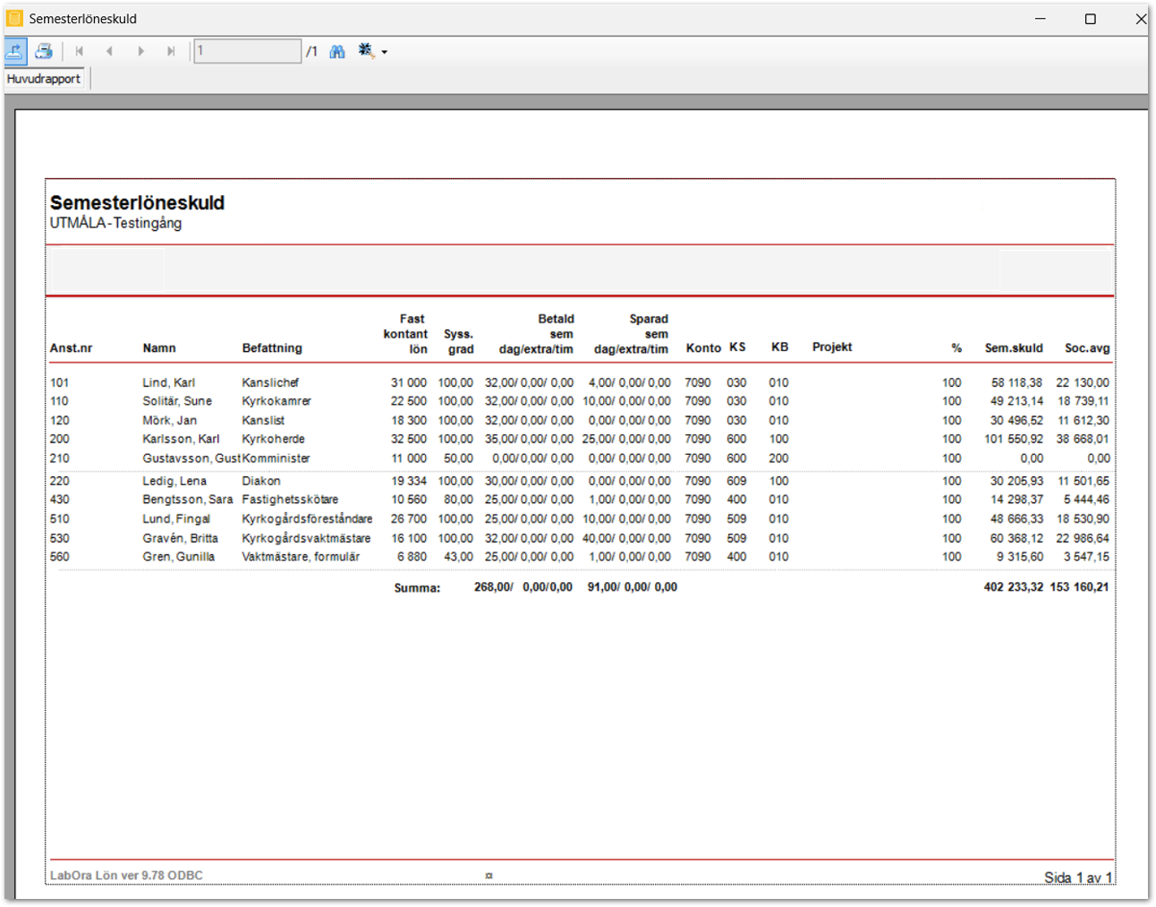This screenshot has width=1156, height=907.
Task: Expand the zoom level dropdown arrow
Action: coord(385,52)
